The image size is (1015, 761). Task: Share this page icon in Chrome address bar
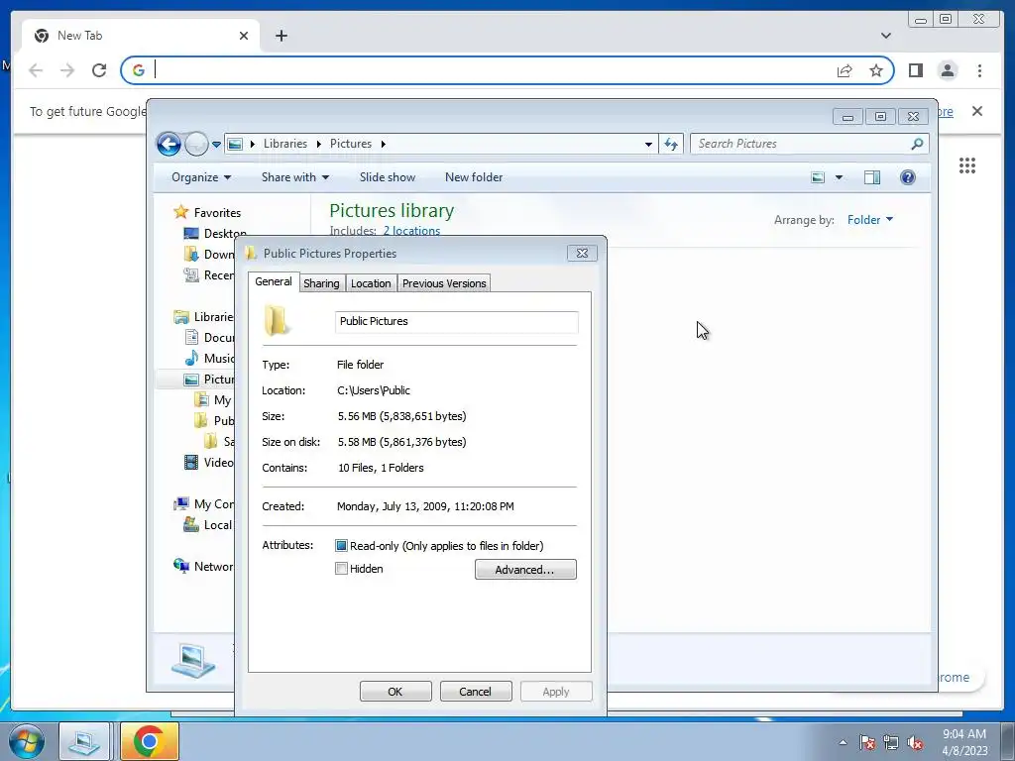pos(845,70)
